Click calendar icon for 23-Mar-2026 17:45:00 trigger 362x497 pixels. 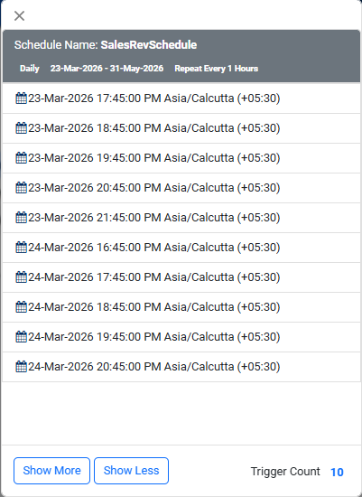(x=22, y=98)
